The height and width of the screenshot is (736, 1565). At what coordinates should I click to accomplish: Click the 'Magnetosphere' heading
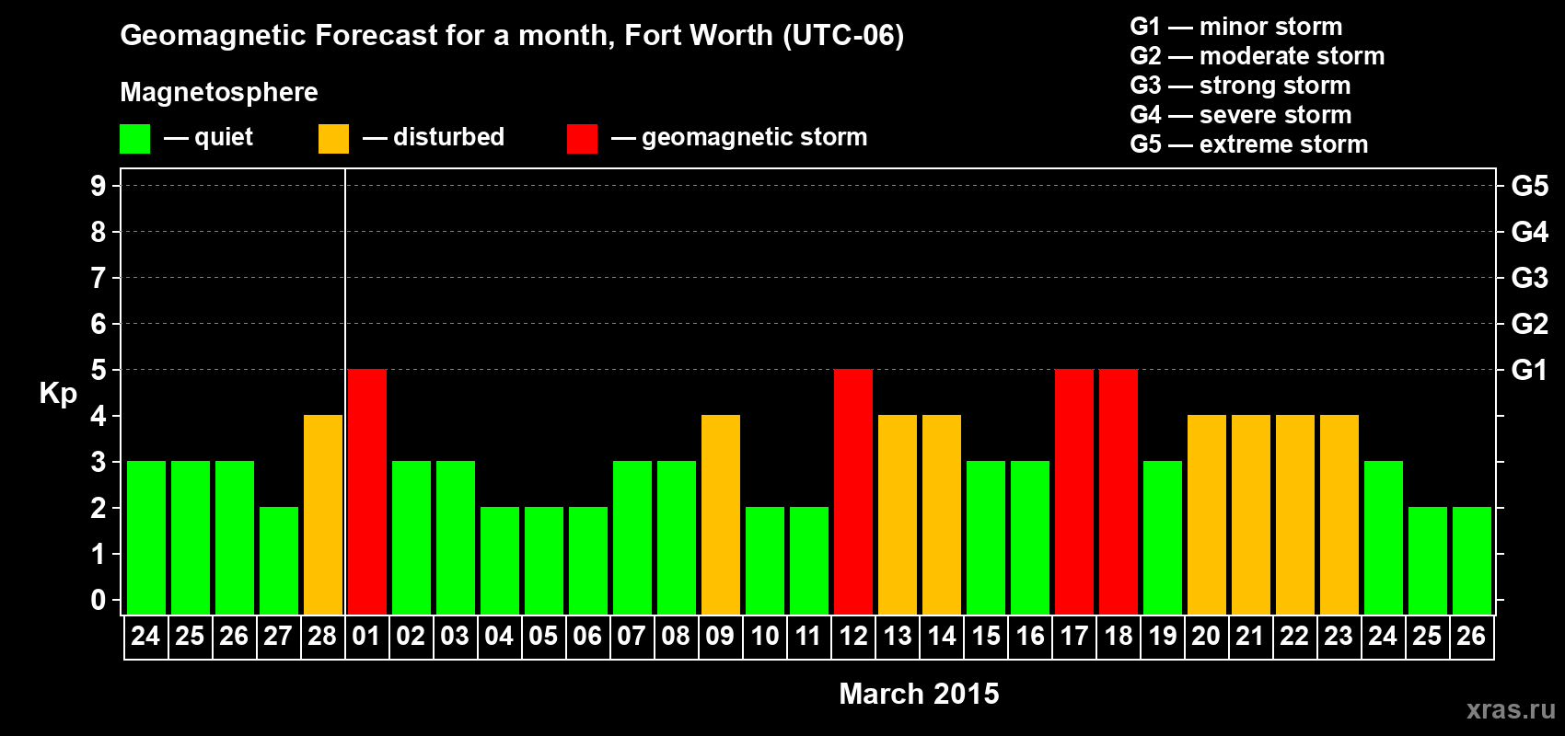(219, 92)
